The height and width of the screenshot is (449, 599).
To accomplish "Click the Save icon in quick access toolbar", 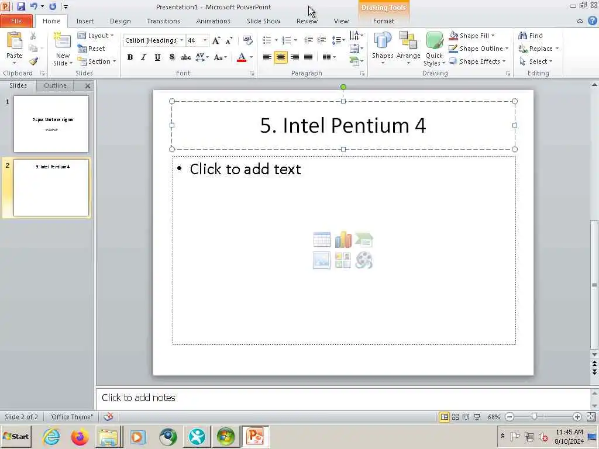I will click(20, 6).
